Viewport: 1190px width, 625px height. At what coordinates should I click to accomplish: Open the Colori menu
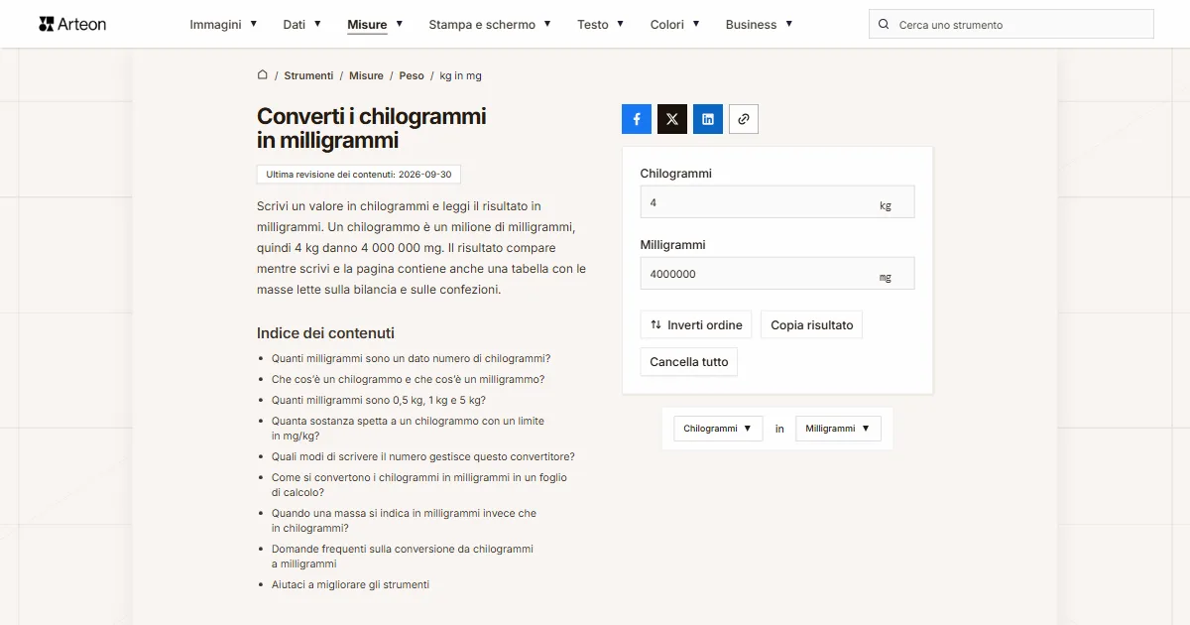675,24
